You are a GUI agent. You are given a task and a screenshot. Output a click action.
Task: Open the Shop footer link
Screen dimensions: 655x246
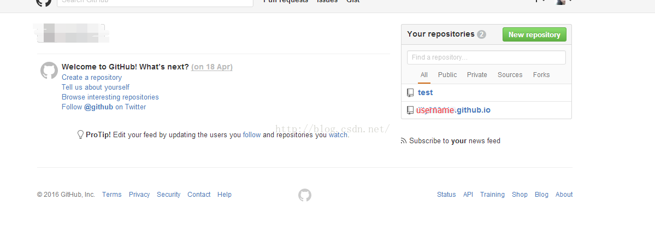tap(520, 195)
